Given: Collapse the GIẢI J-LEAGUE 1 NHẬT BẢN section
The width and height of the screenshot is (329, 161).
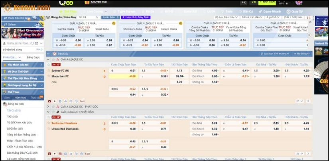Looking at the screenshot, I should (48, 112).
